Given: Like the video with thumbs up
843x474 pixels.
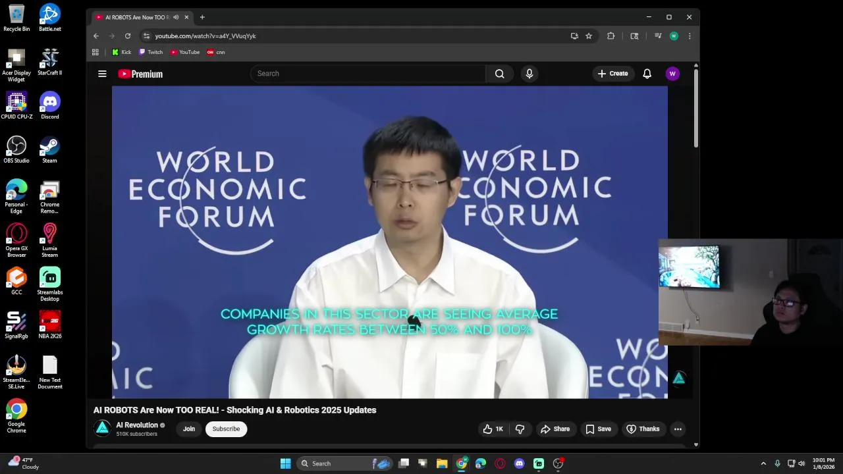Looking at the screenshot, I should pyautogui.click(x=493, y=429).
